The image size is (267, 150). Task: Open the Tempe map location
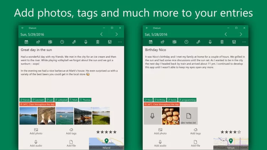(x=231, y=144)
